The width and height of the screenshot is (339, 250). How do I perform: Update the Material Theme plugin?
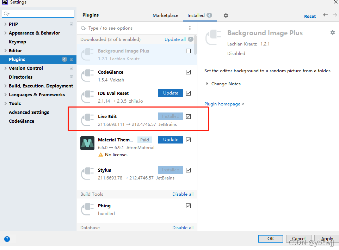(x=171, y=140)
